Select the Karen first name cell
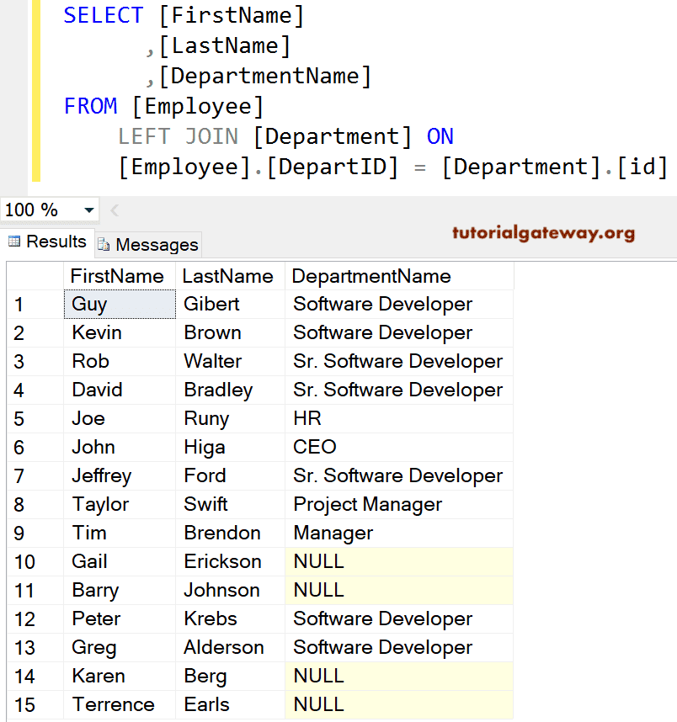 pos(120,676)
